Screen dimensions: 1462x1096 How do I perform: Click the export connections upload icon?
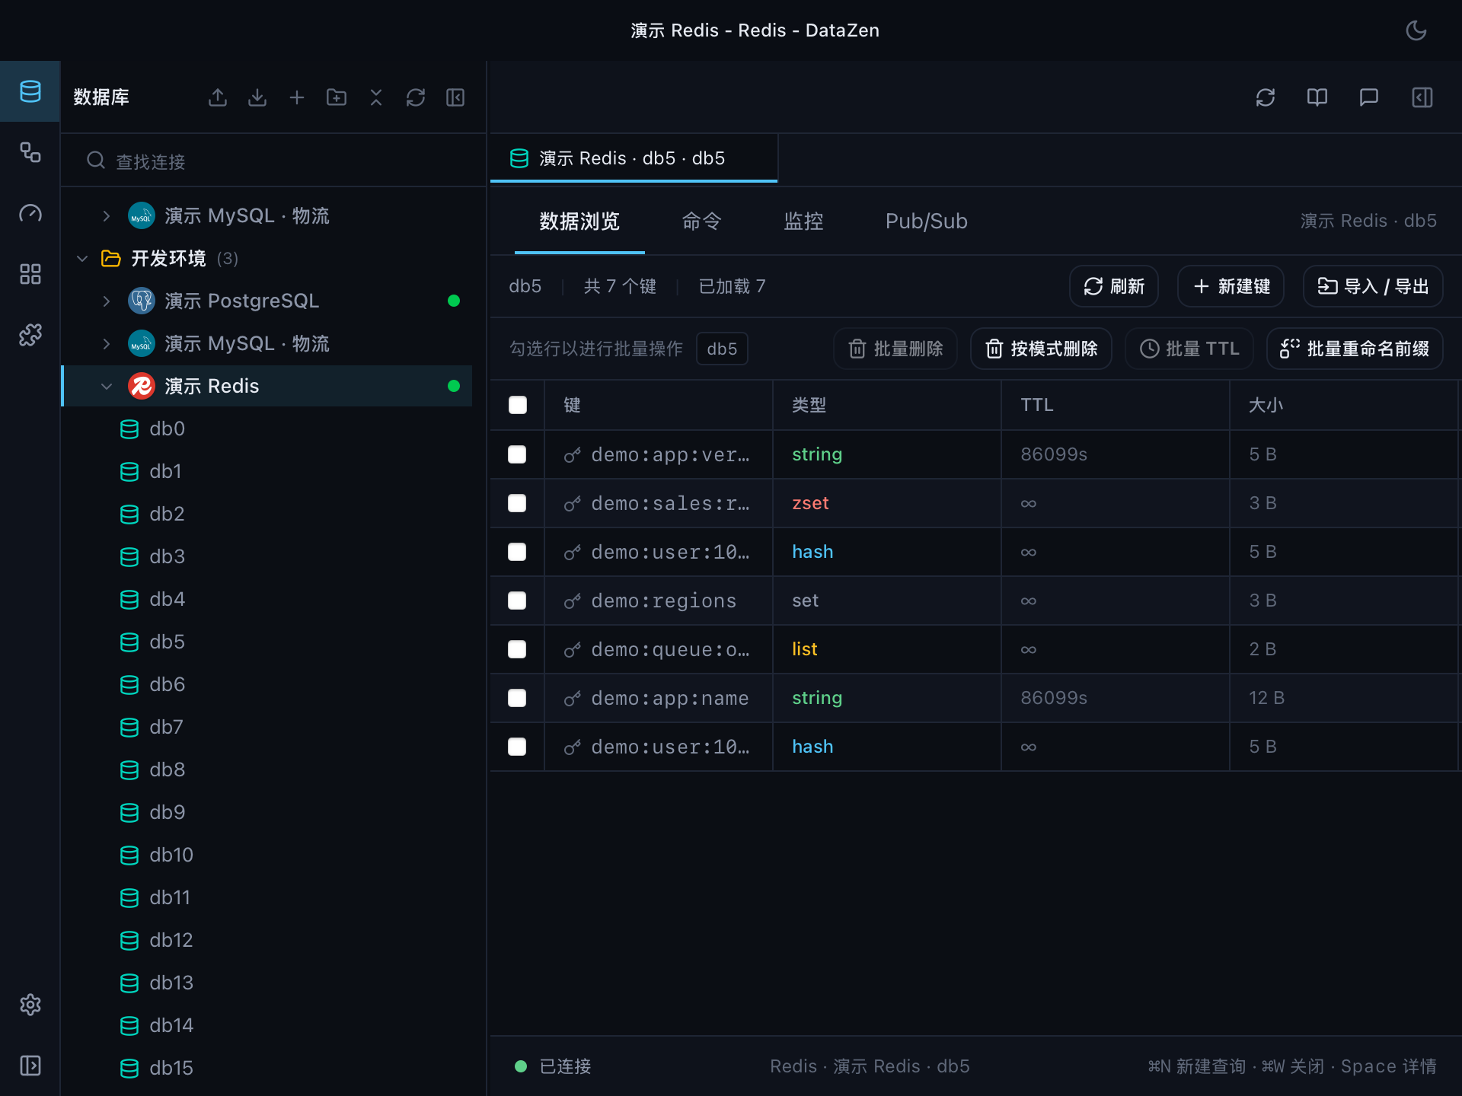coord(218,97)
